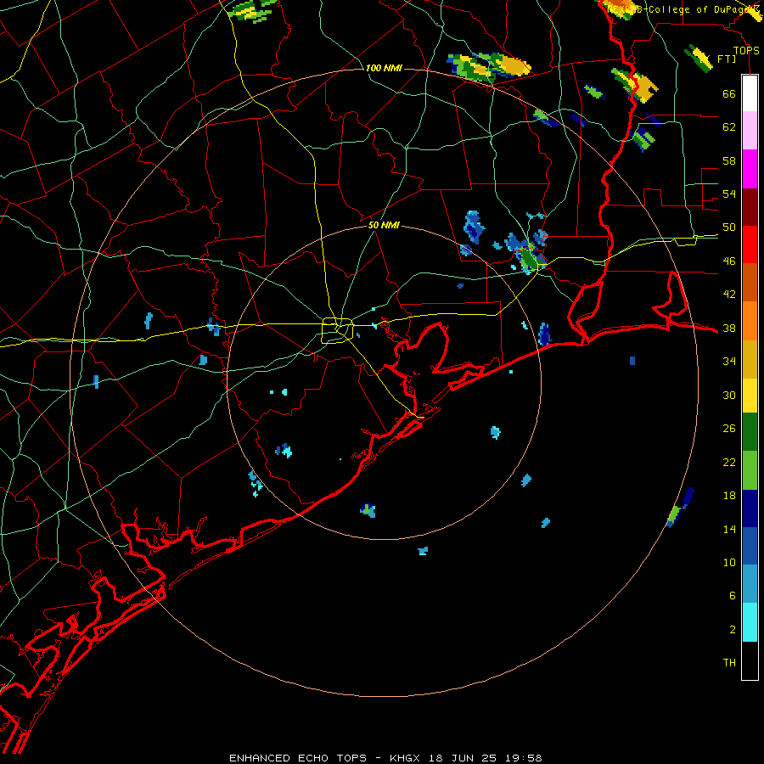Select the magenta swatch in the legend
This screenshot has height=764, width=764.
(x=750, y=169)
